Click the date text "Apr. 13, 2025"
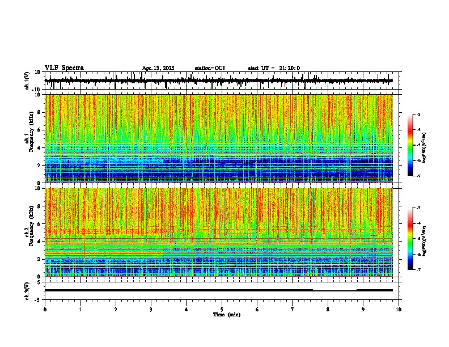449x347 pixels. click(x=158, y=68)
